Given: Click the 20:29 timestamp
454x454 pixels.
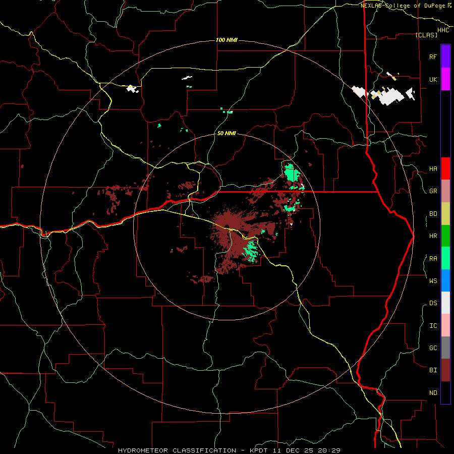Looking at the screenshot, I should click(329, 450).
